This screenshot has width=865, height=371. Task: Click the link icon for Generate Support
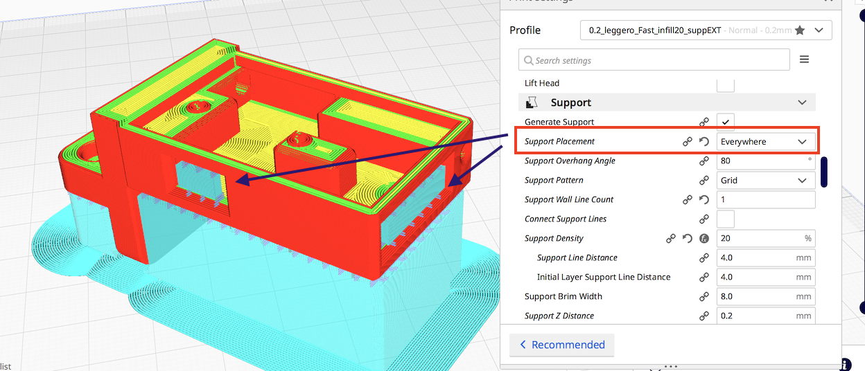[x=704, y=122]
